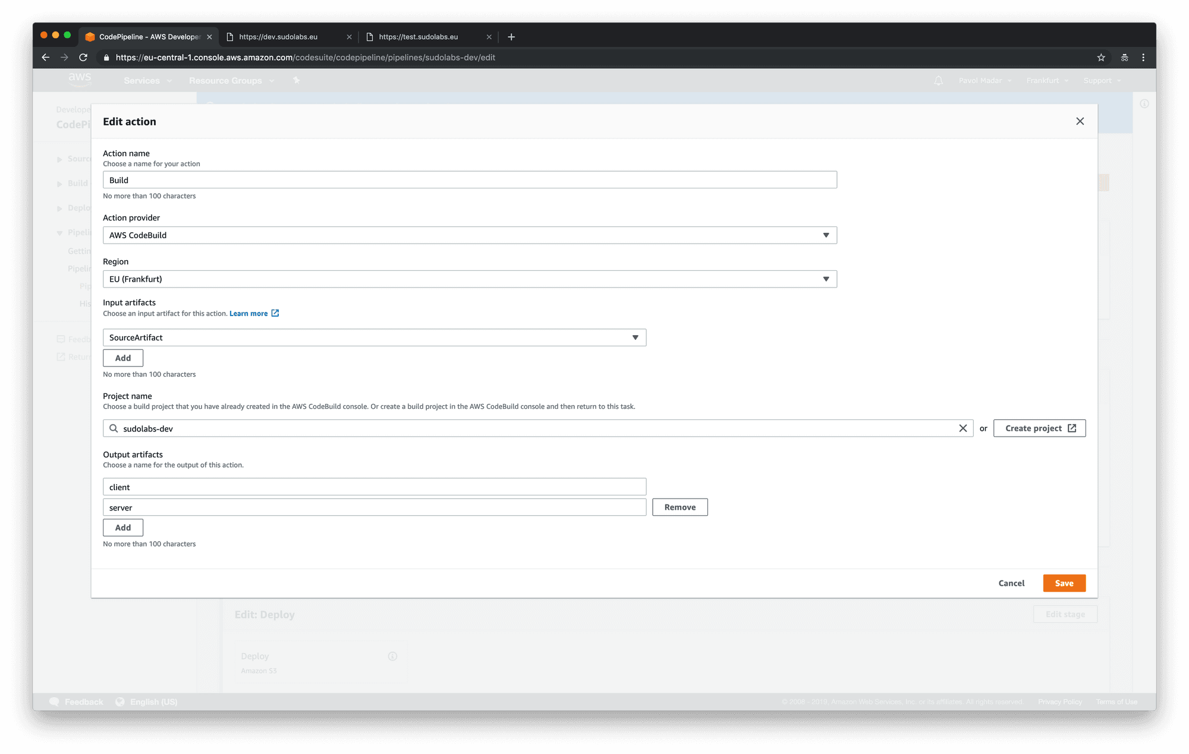Screen dimensions: 1189x754
Task: Open a new browser tab
Action: point(511,37)
